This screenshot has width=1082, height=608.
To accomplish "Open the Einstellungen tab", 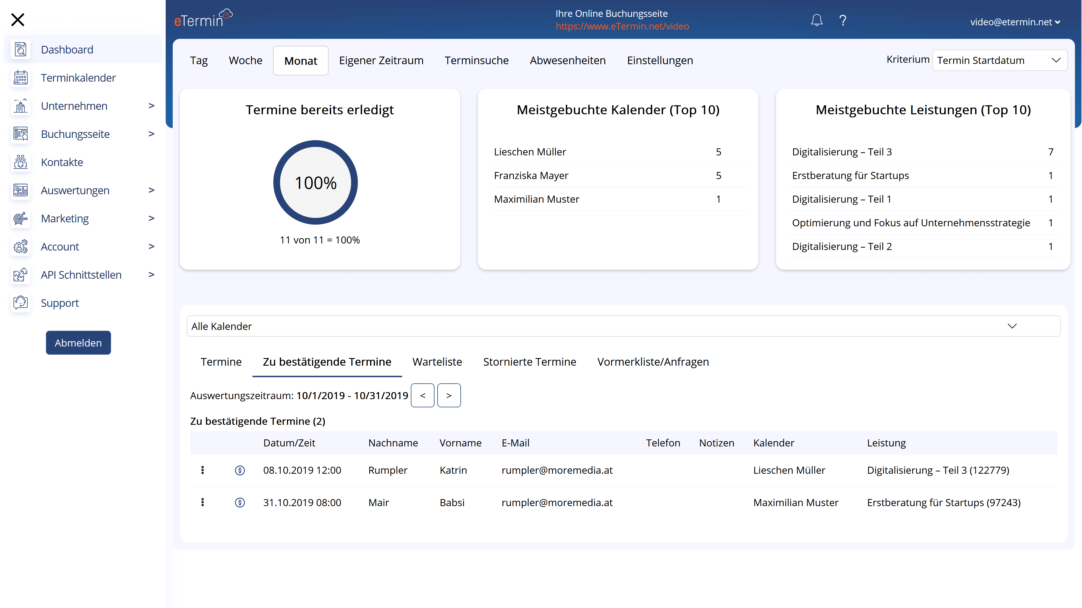I will 660,61.
